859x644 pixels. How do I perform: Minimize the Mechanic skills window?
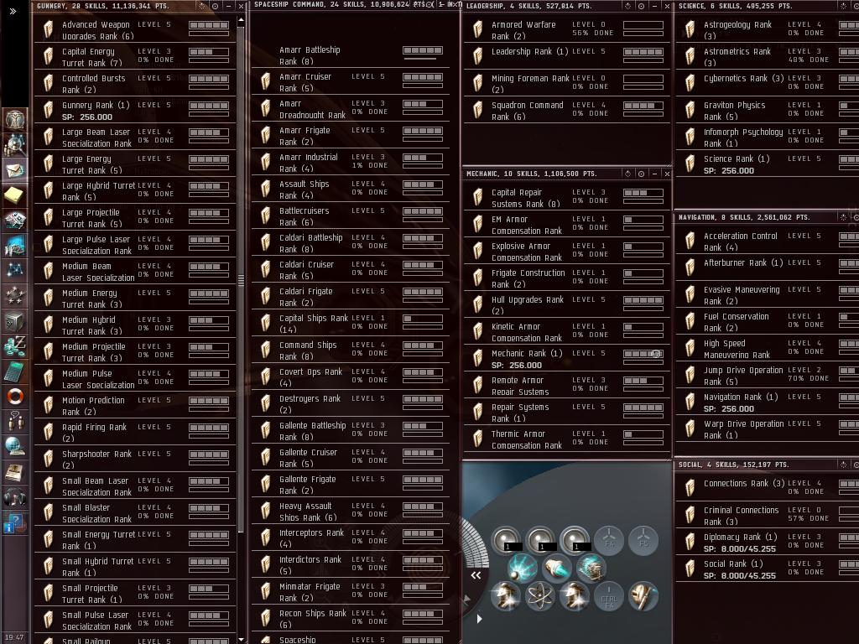pyautogui.click(x=654, y=174)
